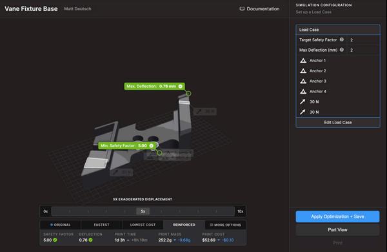Image resolution: width=387 pixels, height=252 pixels.
Task: Select the Original tab
Action: (x=61, y=225)
